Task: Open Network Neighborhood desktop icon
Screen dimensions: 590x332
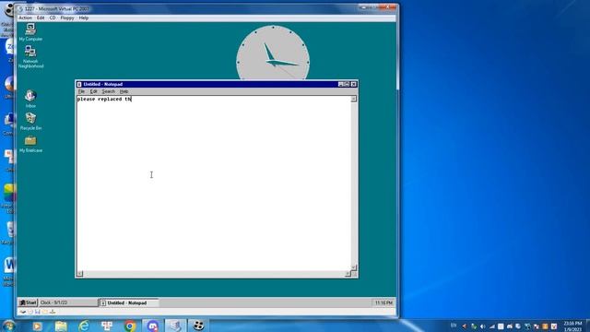Action: (x=30, y=56)
